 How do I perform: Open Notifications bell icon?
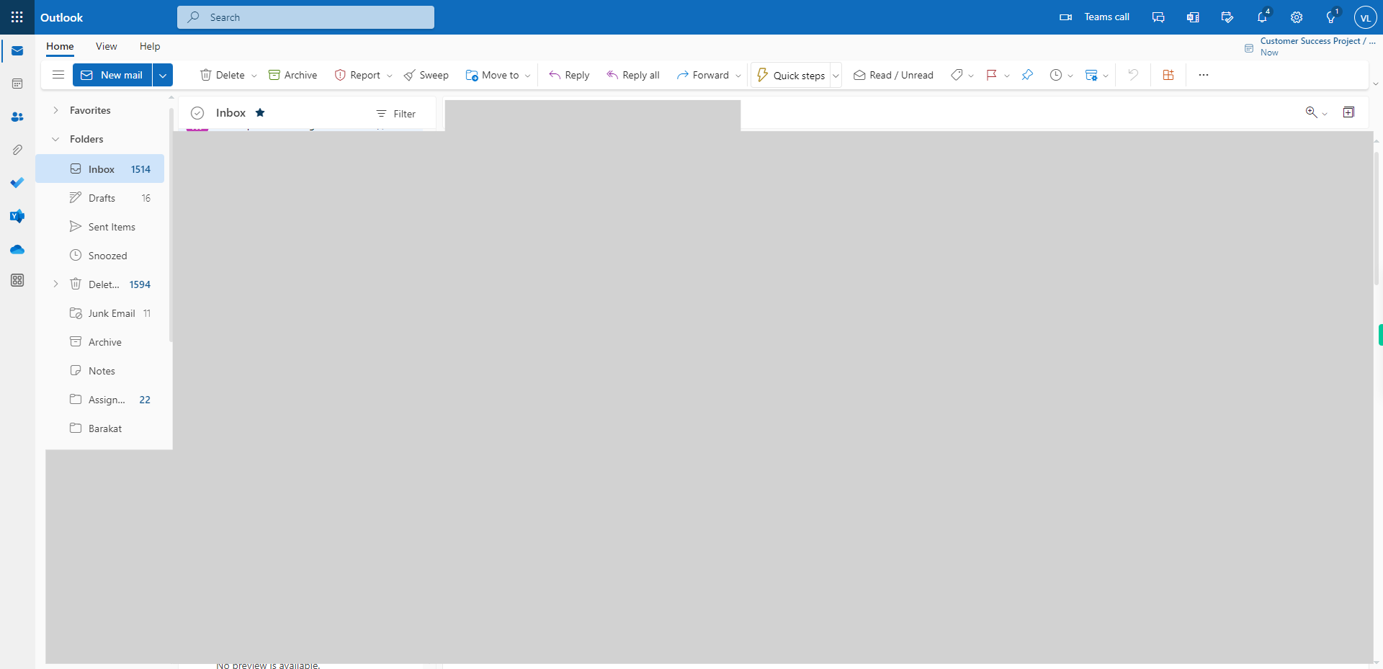pos(1262,17)
